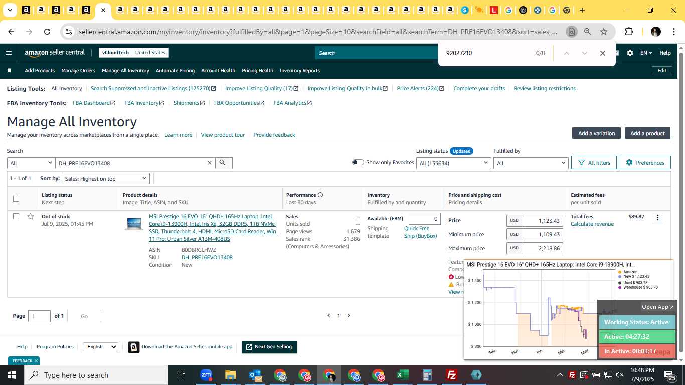The height and width of the screenshot is (385, 685).
Task: Check the select-all listings checkbox
Action: [x=16, y=199]
